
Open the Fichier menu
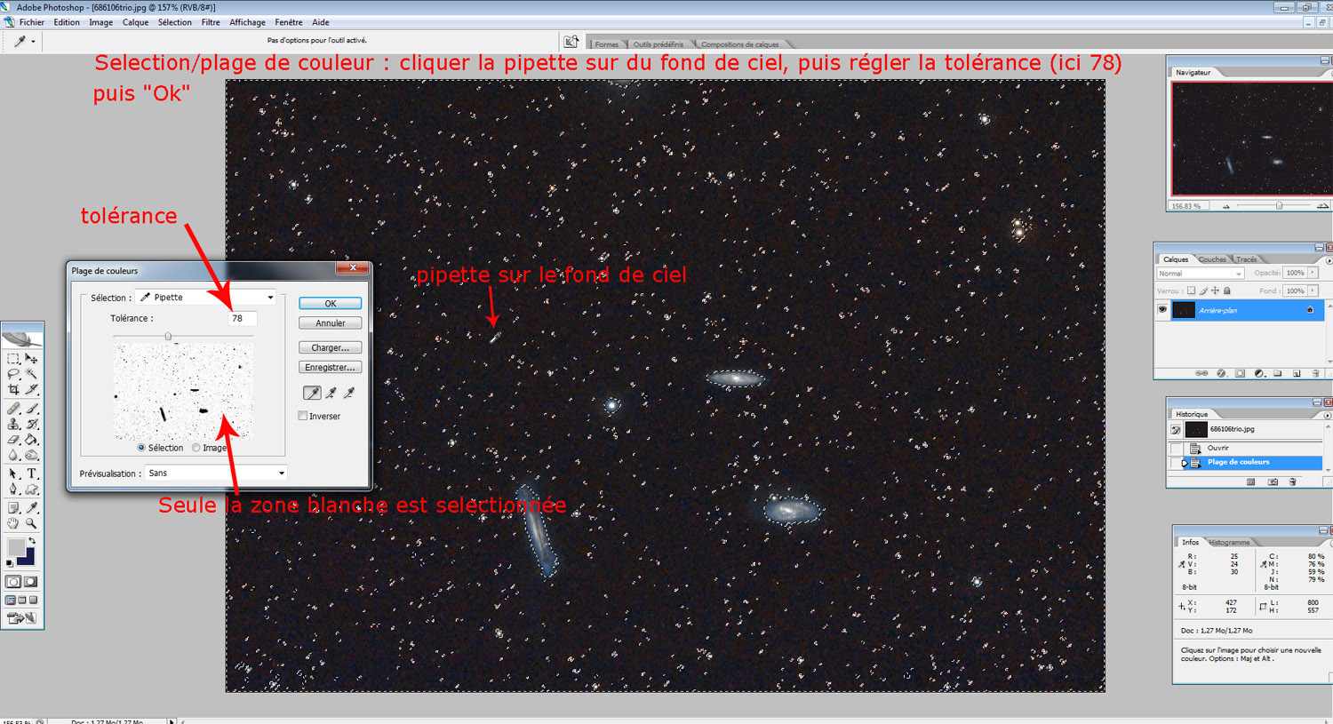(x=32, y=22)
